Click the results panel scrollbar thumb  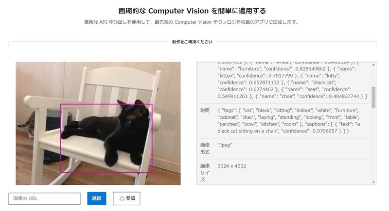[373, 97]
